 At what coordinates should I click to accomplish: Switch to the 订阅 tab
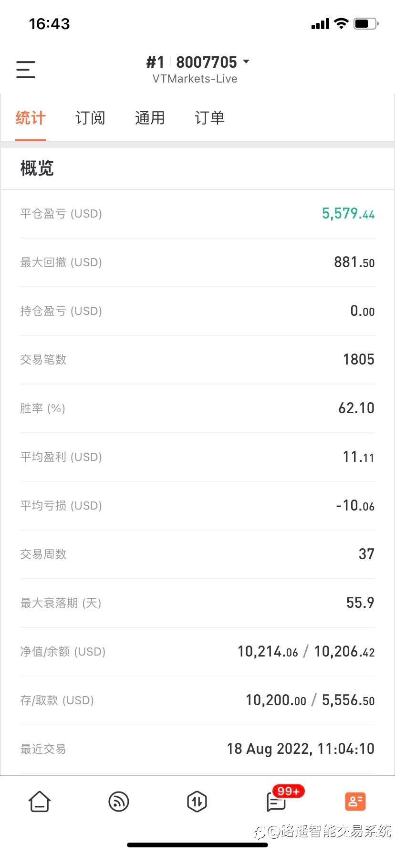coord(90,118)
